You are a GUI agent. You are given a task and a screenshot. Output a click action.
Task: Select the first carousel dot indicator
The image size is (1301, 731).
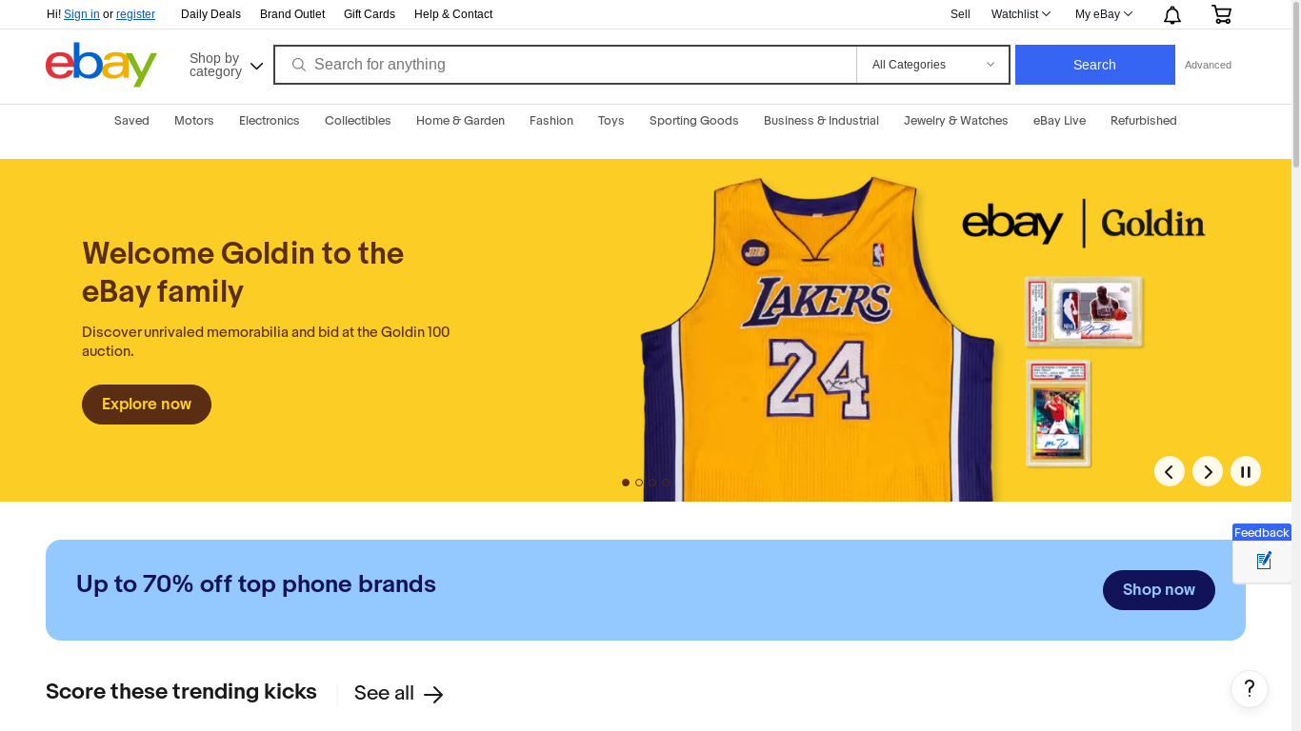626,483
